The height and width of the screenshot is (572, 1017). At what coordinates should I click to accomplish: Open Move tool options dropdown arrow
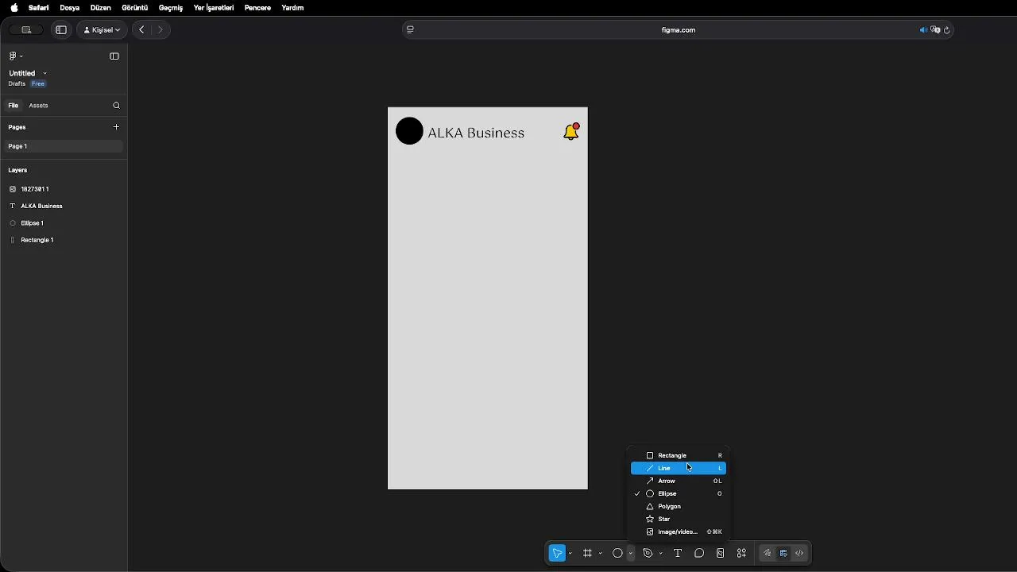click(x=570, y=554)
